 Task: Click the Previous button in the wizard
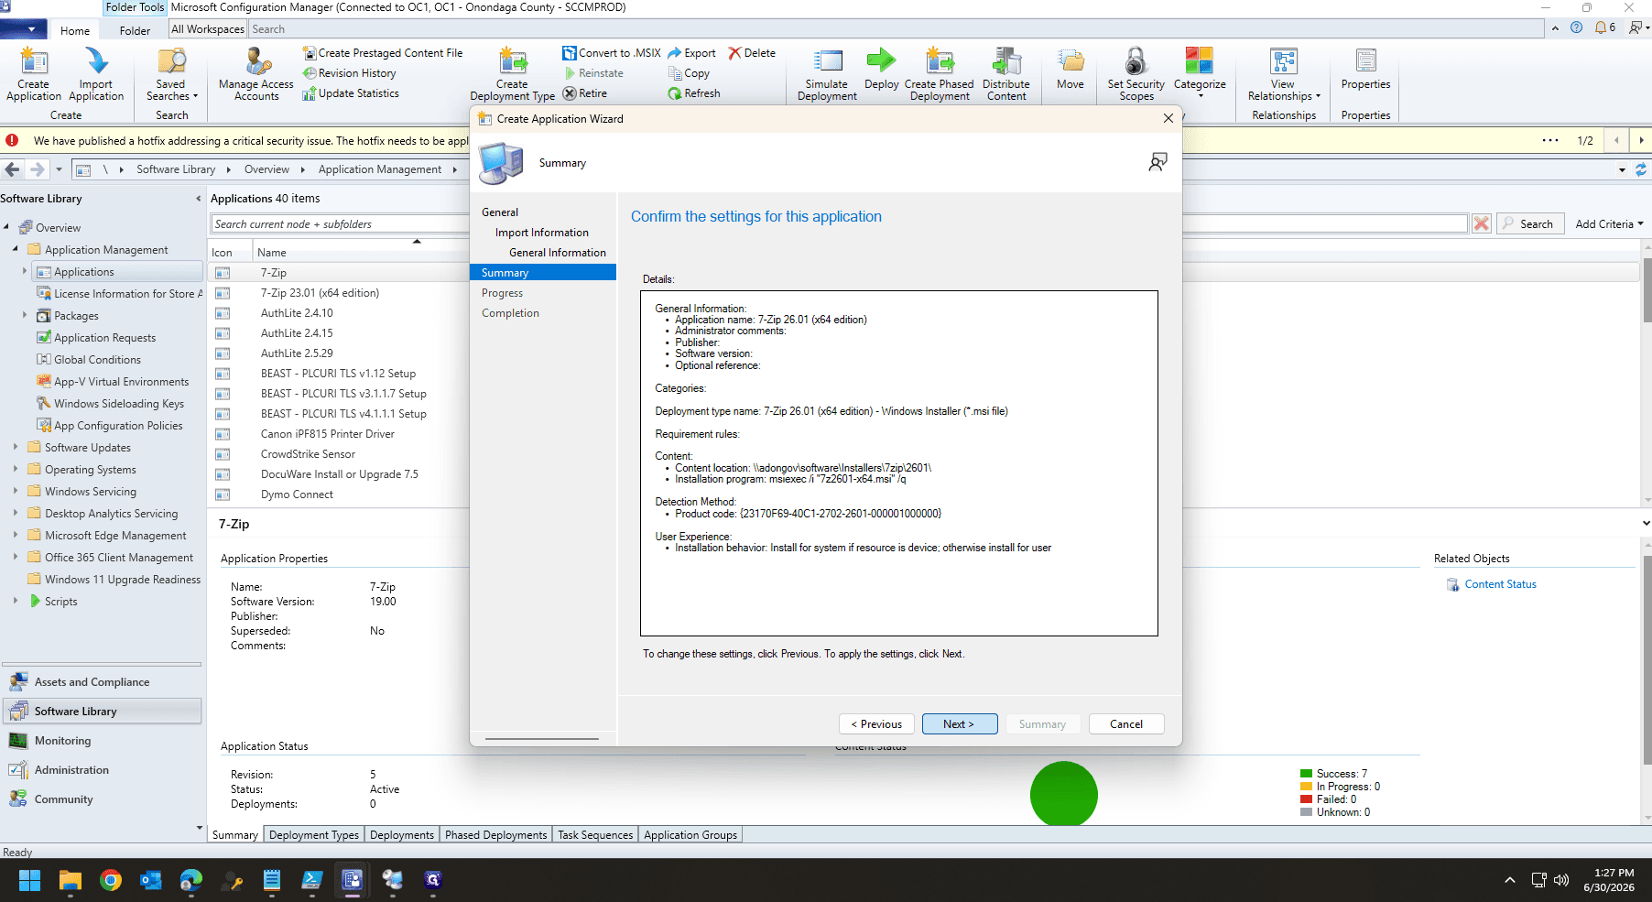coord(876,724)
